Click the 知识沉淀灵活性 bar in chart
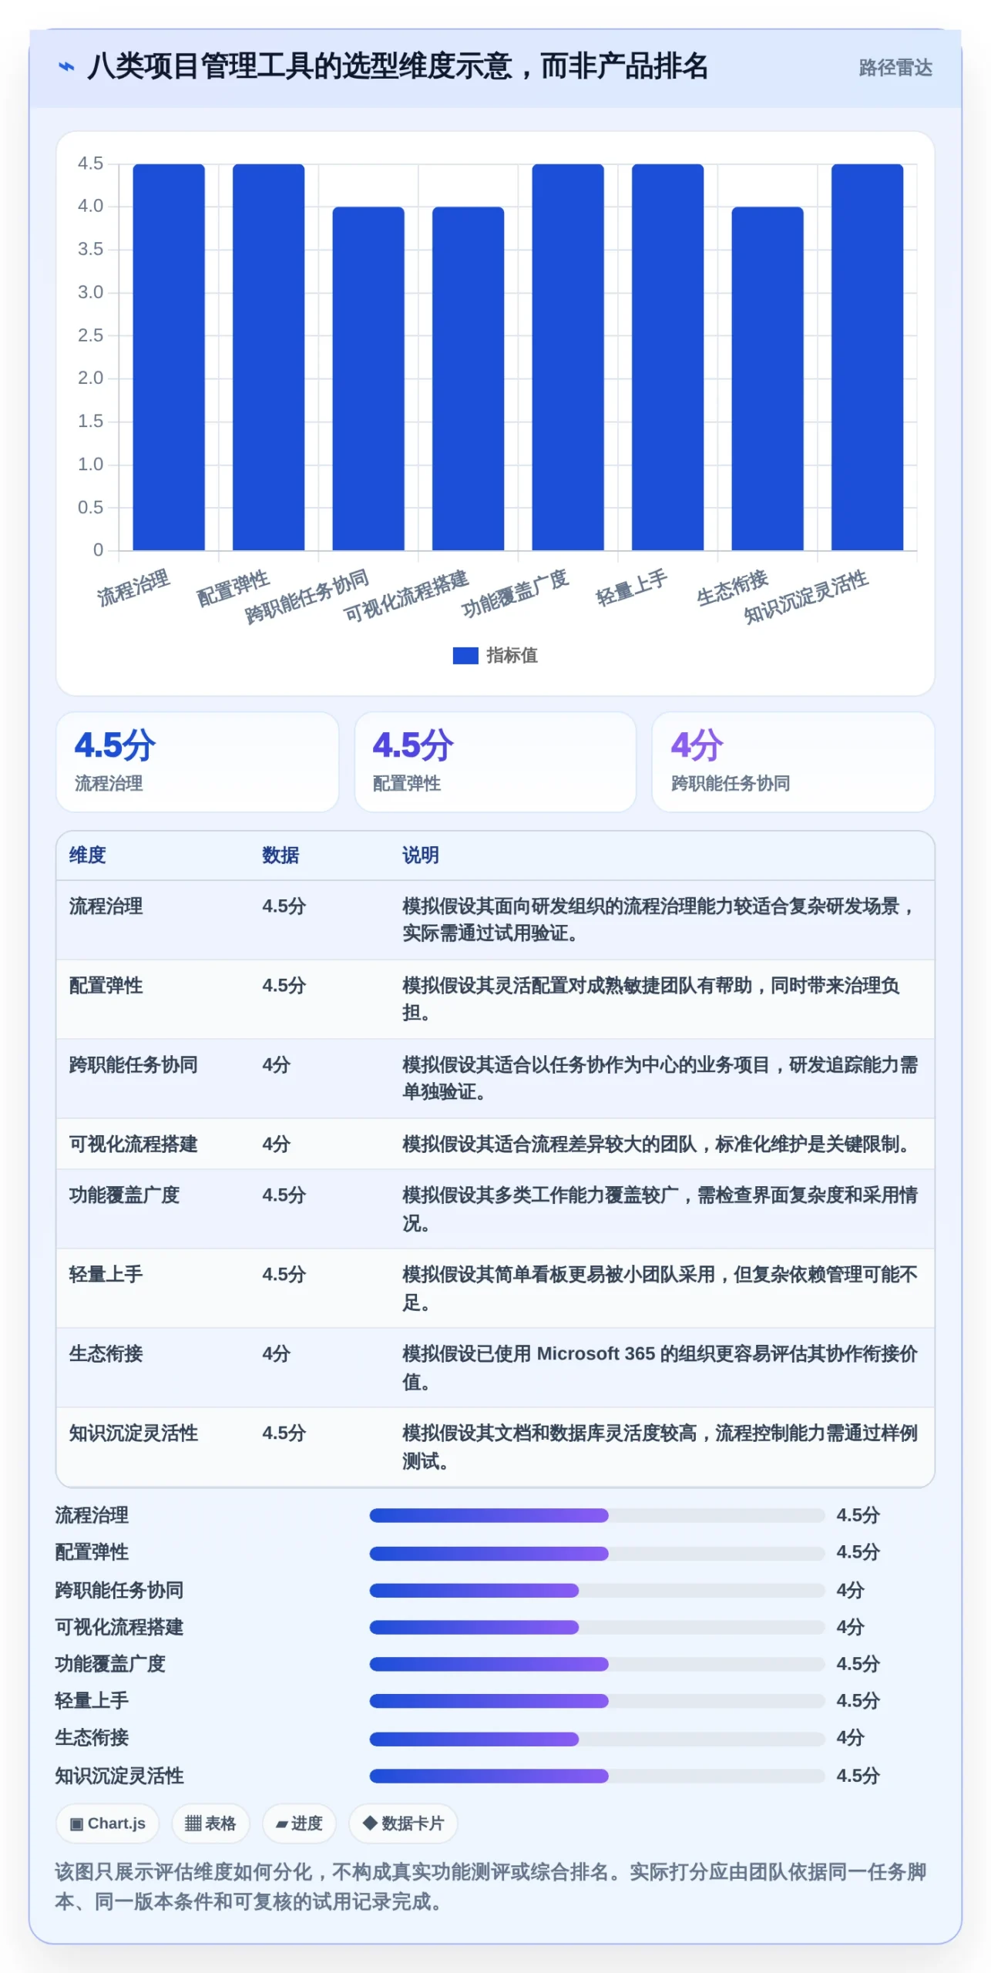991x1973 pixels. tap(867, 357)
